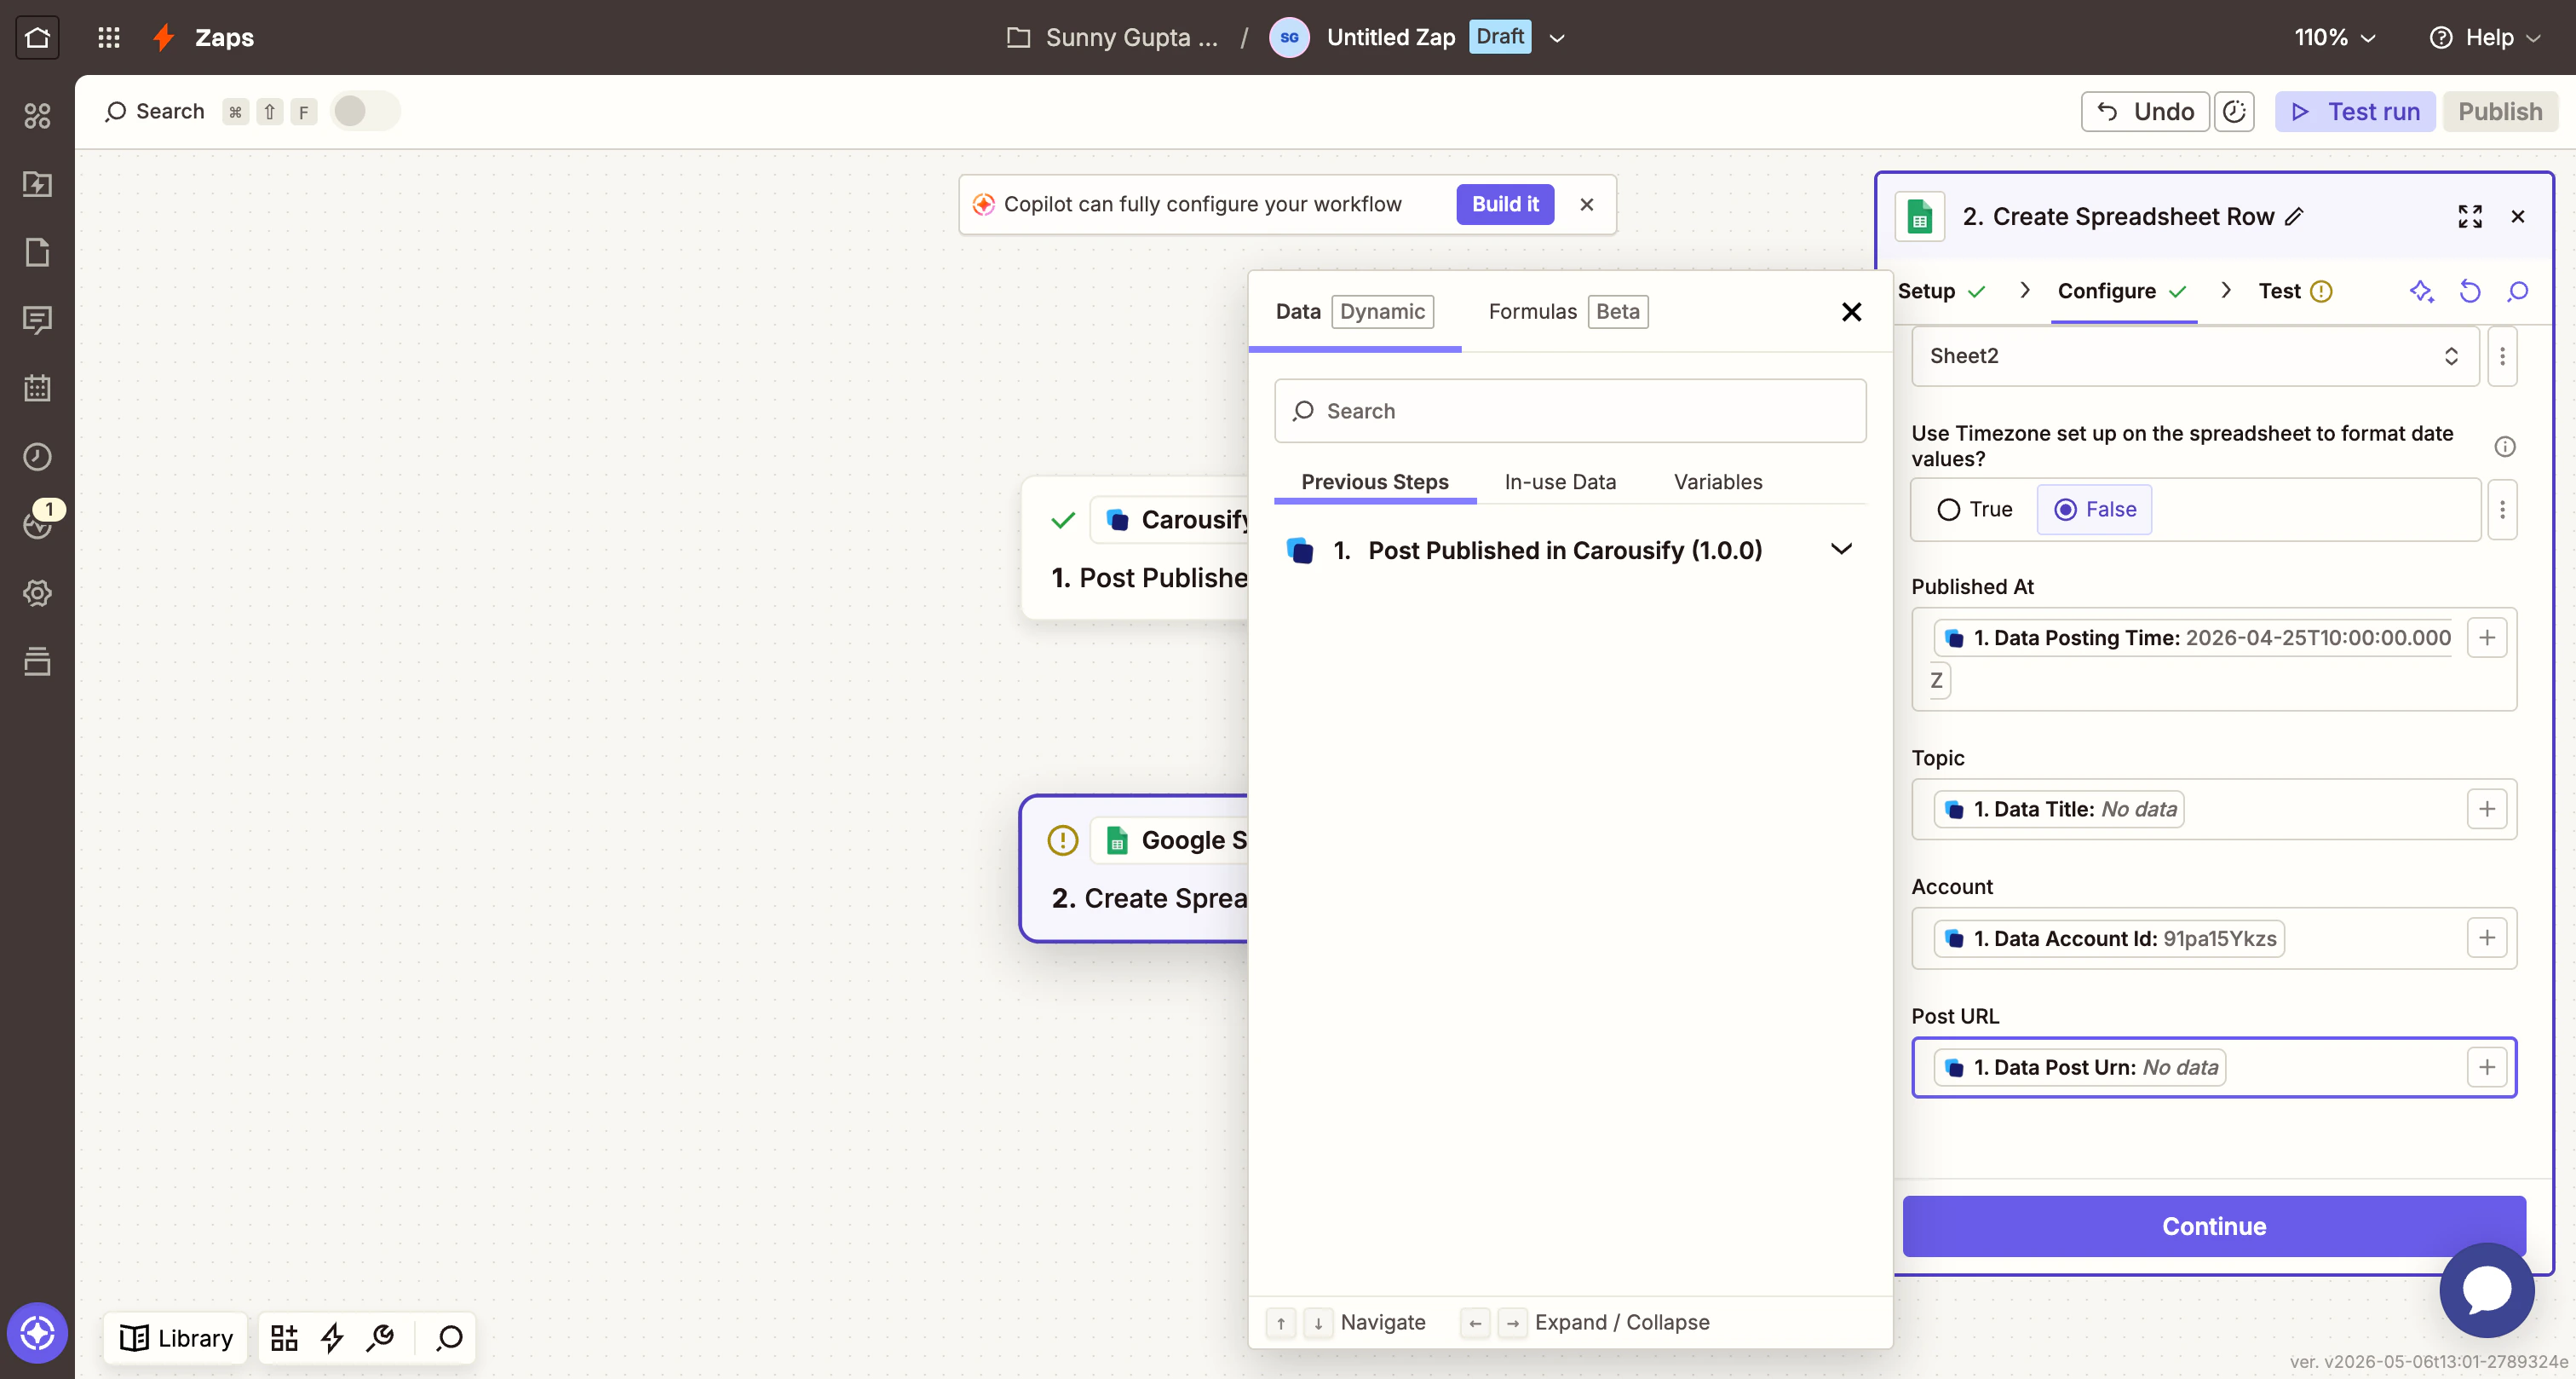Open the Library panel

pyautogui.click(x=176, y=1337)
